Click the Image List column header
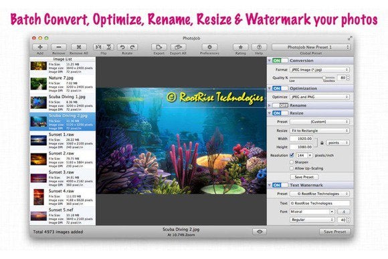 point(63,59)
